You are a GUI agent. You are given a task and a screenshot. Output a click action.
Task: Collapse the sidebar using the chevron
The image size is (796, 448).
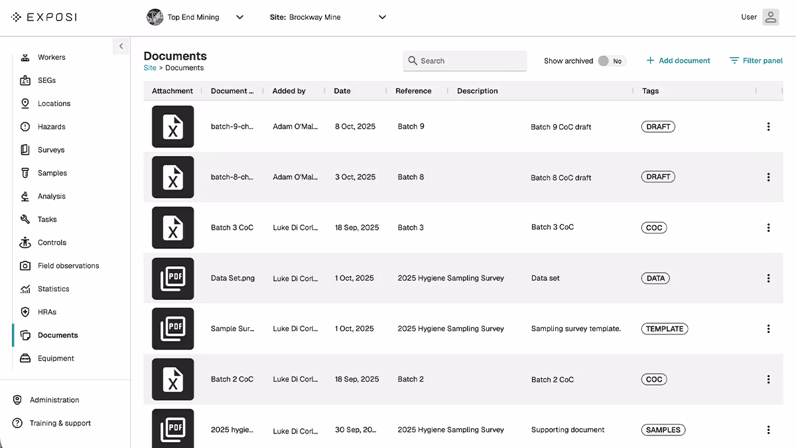click(121, 46)
